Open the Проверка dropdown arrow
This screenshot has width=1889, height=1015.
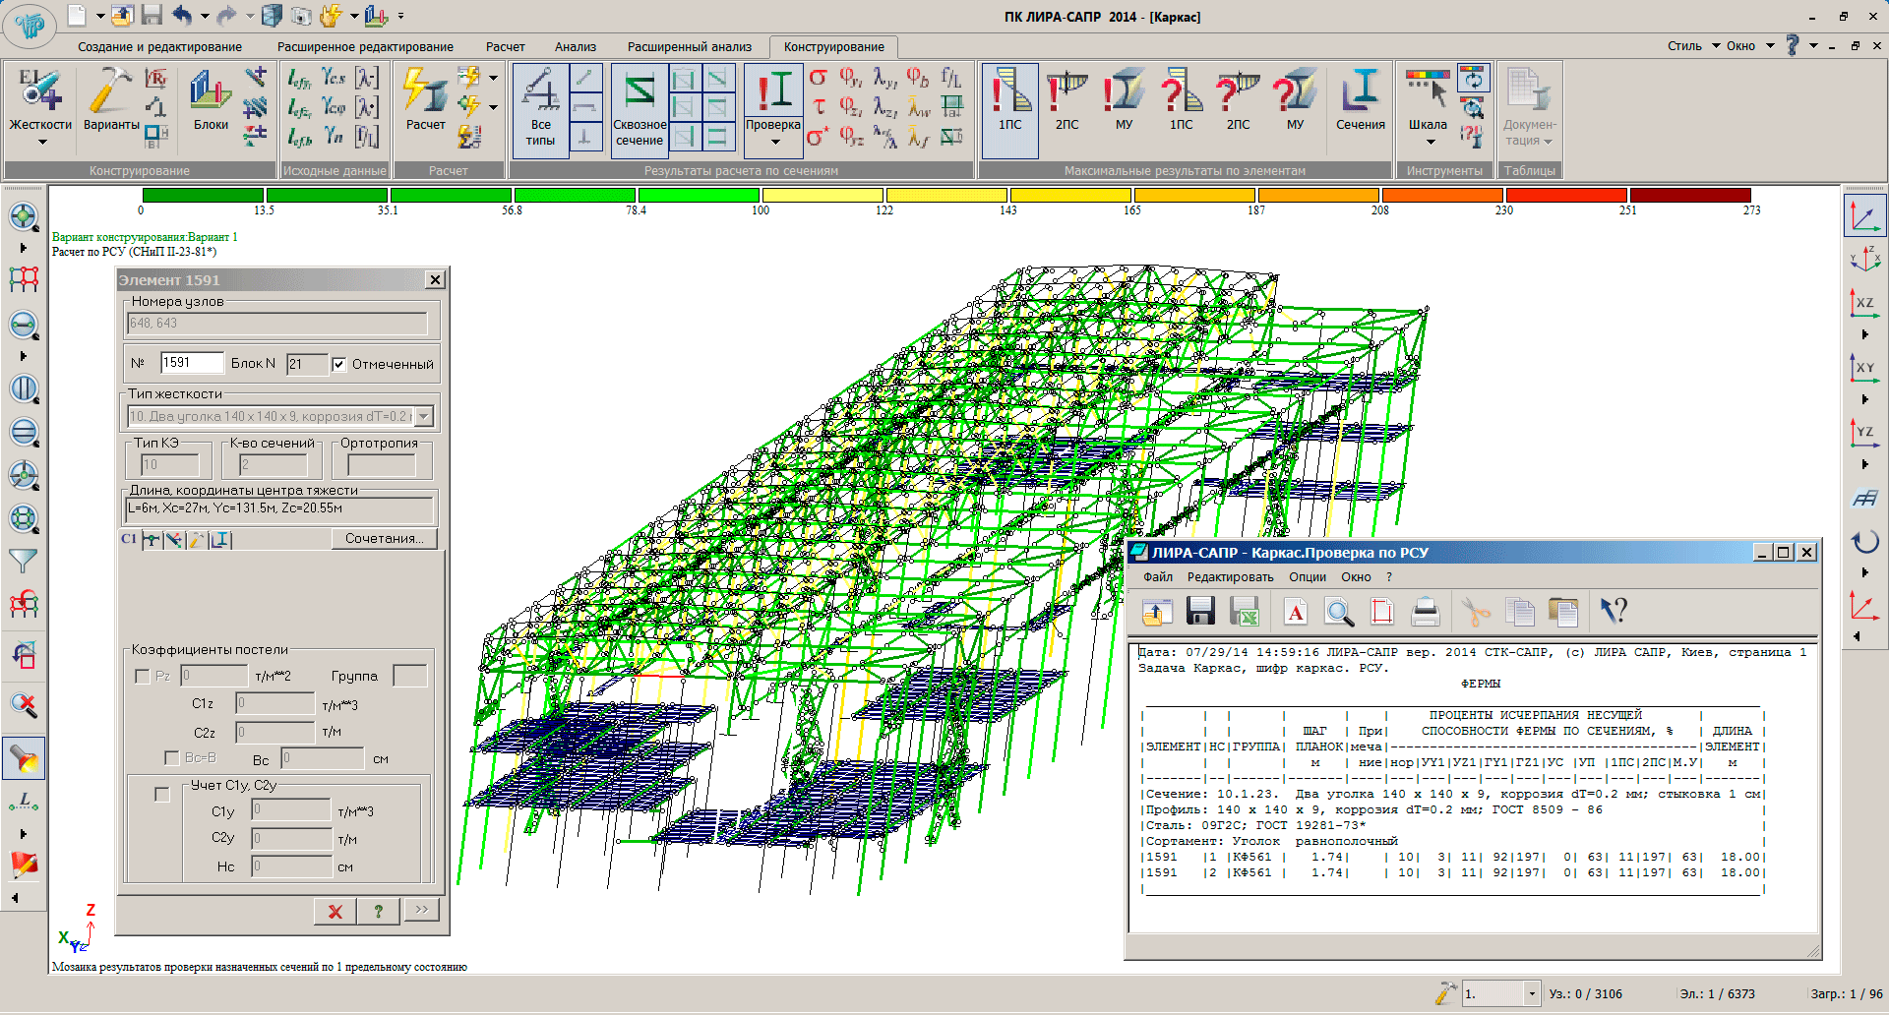pyautogui.click(x=774, y=143)
